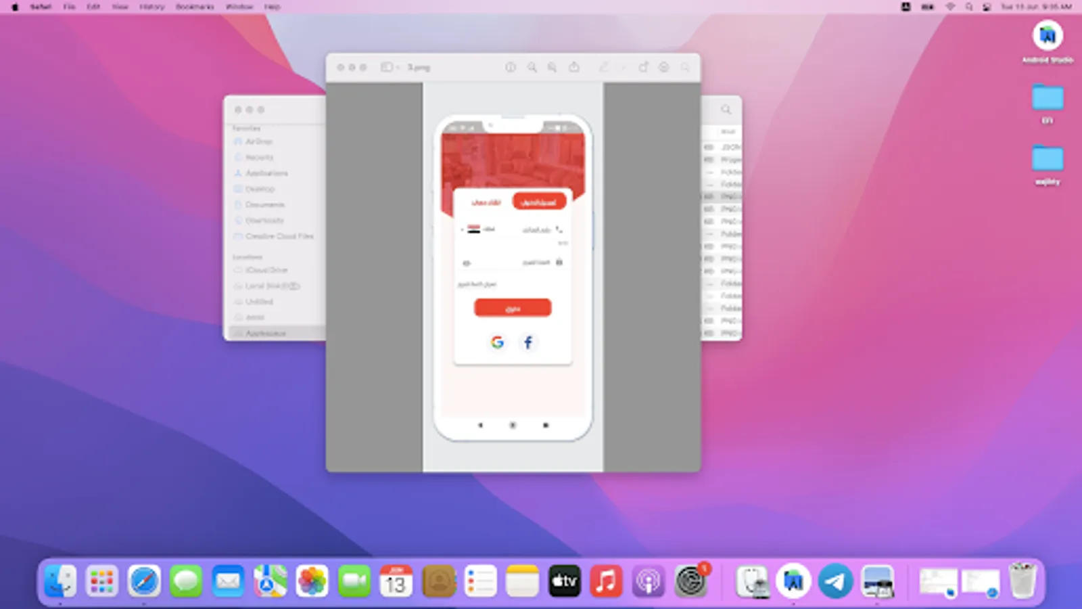Launch Android Studio from the Dock
The height and width of the screenshot is (609, 1082).
(x=793, y=581)
